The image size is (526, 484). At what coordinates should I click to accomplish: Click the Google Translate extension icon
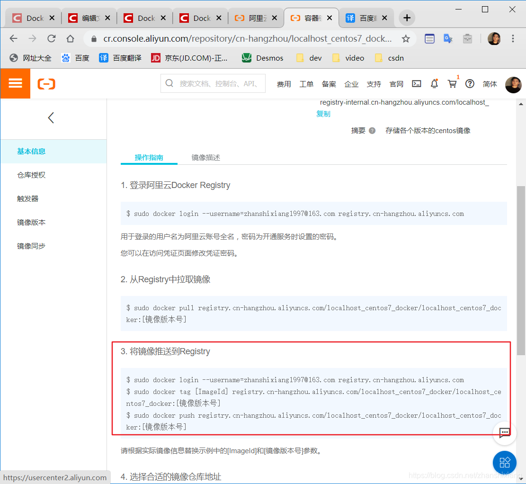448,39
